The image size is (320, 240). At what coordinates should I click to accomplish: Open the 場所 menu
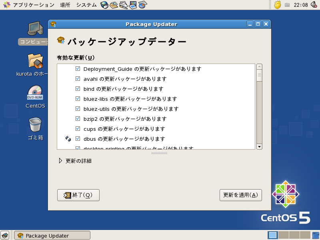(65, 5)
